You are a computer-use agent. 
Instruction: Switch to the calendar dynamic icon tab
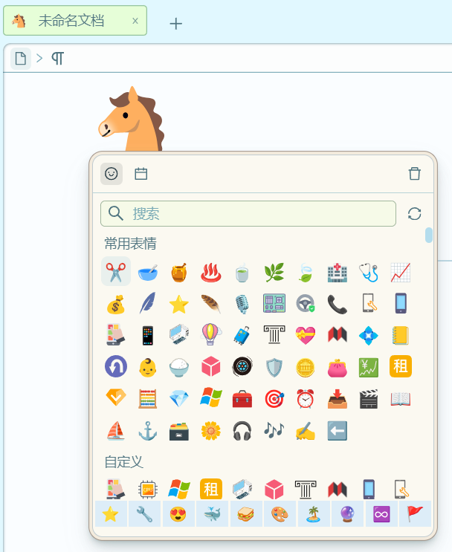pyautogui.click(x=141, y=174)
